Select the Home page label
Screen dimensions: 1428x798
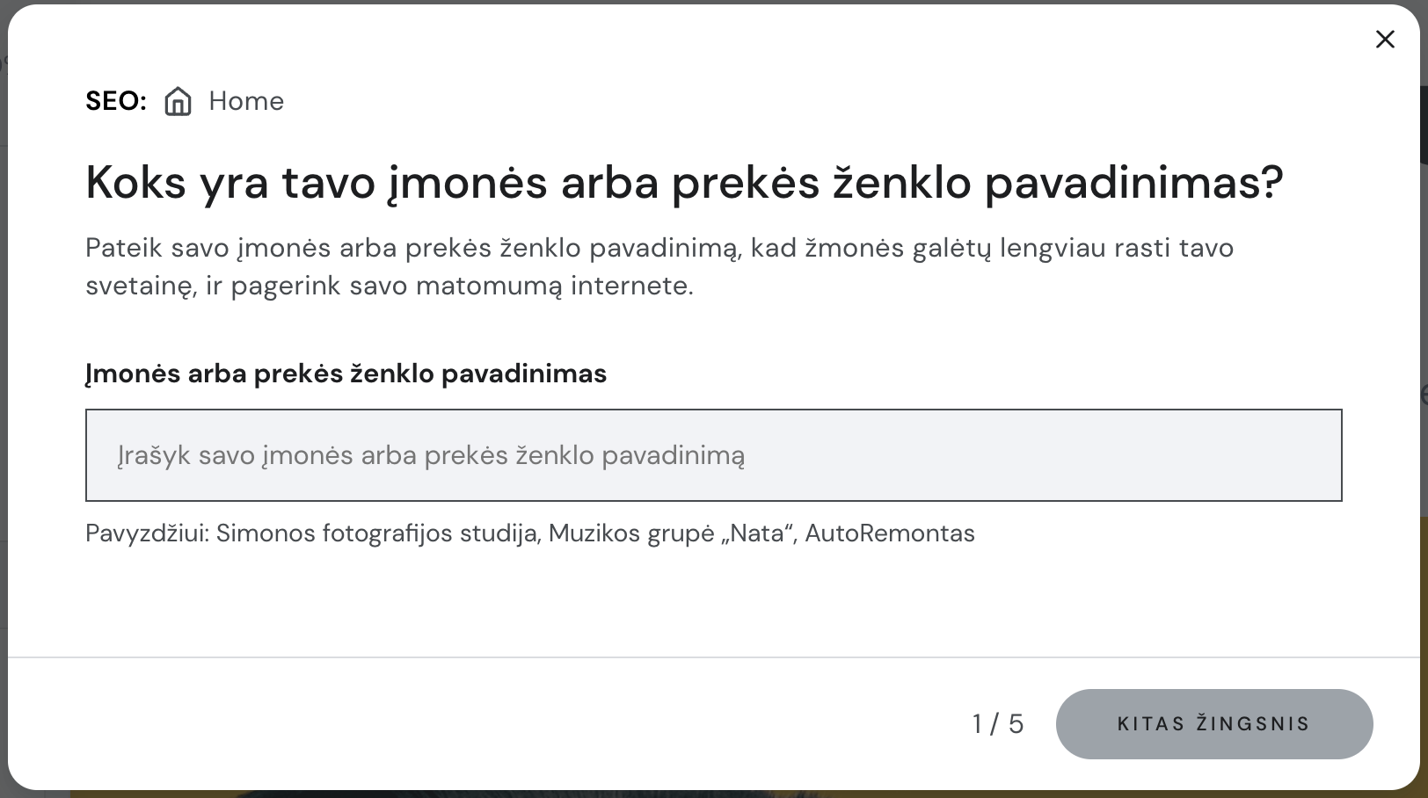pyautogui.click(x=246, y=101)
